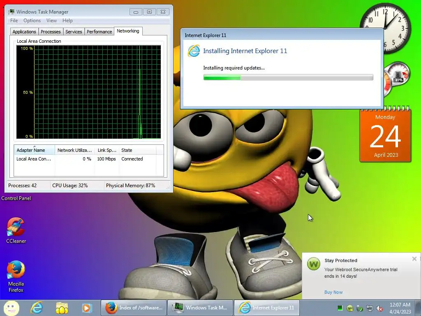The image size is (421, 316).
Task: Click Processes: 42 in status bar
Action: pyautogui.click(x=22, y=186)
